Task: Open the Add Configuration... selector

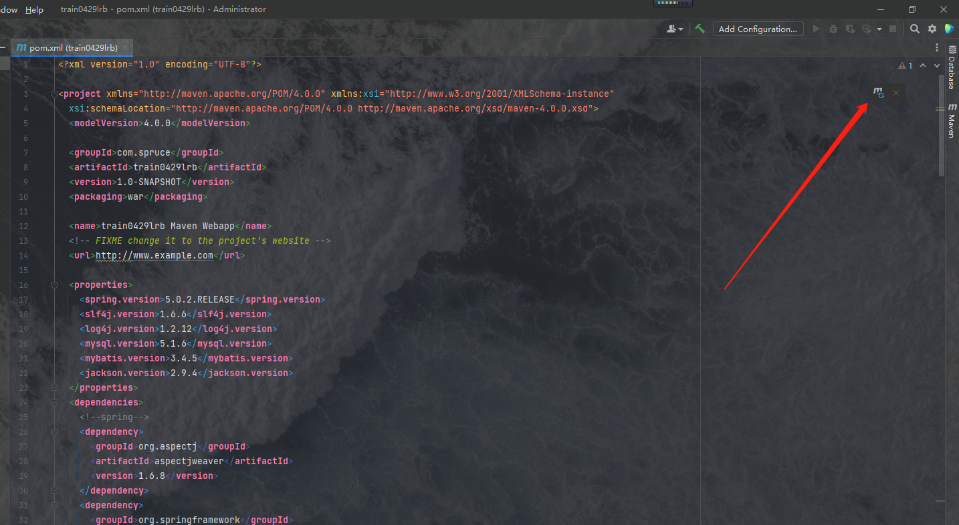Action: tap(758, 29)
